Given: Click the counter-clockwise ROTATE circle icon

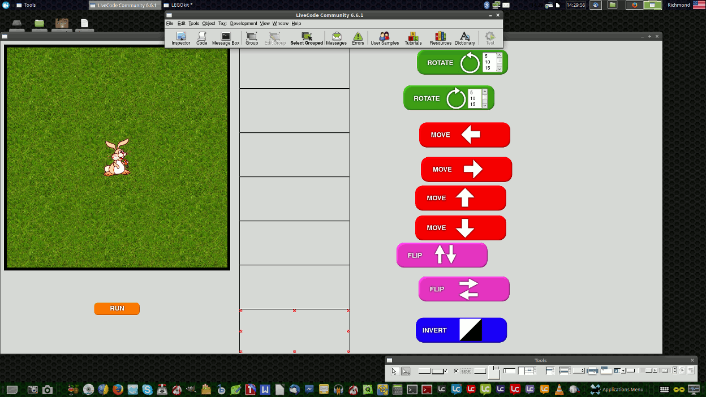Looking at the screenshot, I should click(470, 63).
